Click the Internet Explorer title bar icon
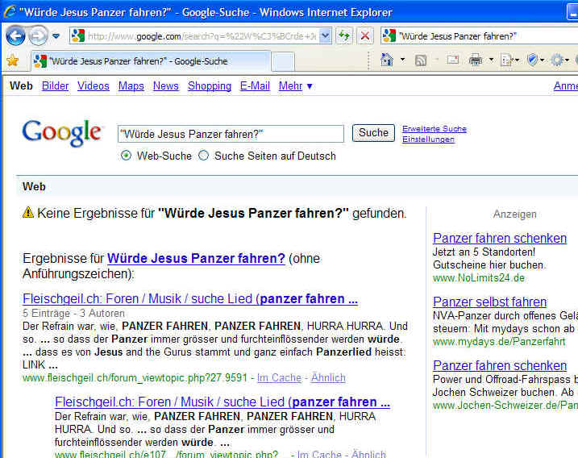The height and width of the screenshot is (458, 578). pos(10,11)
